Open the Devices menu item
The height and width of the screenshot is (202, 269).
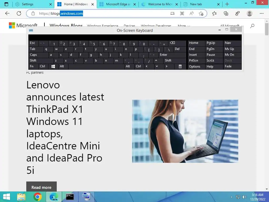pos(129,26)
